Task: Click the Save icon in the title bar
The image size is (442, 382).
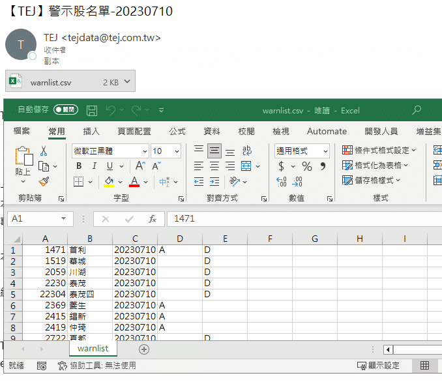Action: point(92,110)
